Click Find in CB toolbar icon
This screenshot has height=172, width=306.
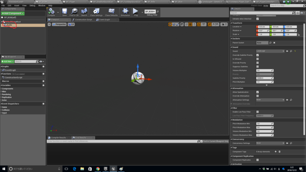point(74,12)
